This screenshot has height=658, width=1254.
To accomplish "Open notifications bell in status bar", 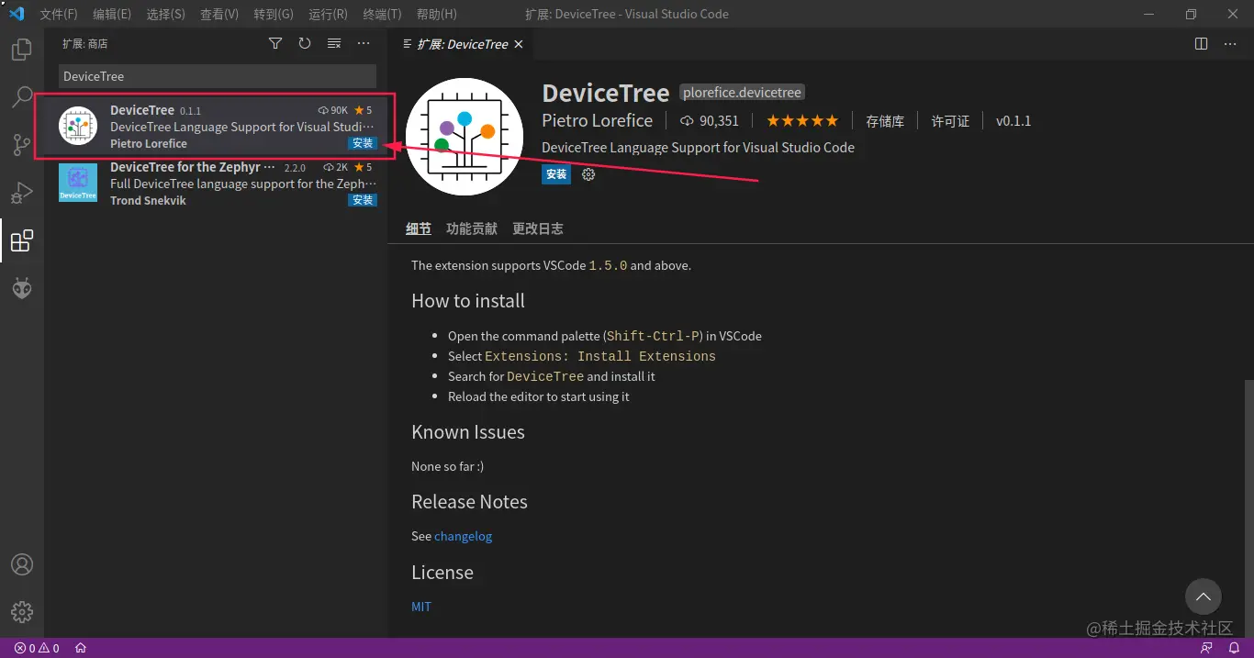I will point(1234,648).
